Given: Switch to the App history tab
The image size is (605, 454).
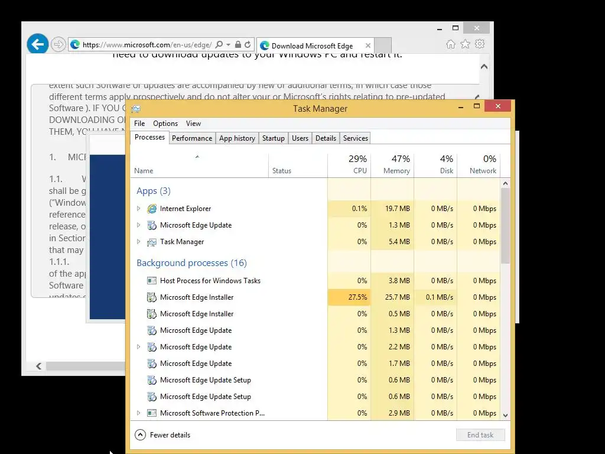Looking at the screenshot, I should [x=237, y=138].
